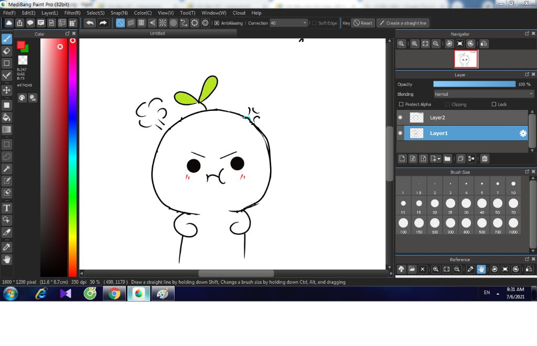Click the Create a straight line button
Viewport: 537px width, 346px height.
(x=403, y=23)
